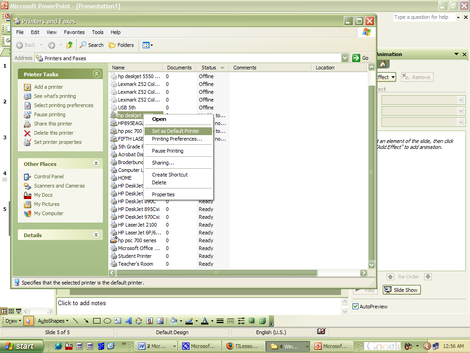Image resolution: width=470 pixels, height=353 pixels.
Task: Open the File menu
Action: click(x=20, y=32)
